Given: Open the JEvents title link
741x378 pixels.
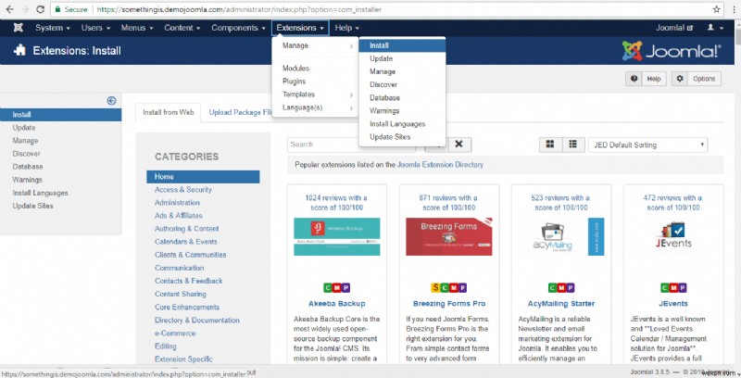Looking at the screenshot, I should coord(673,304).
